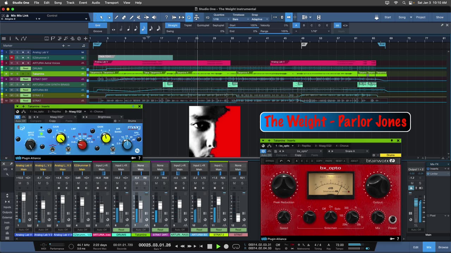Adjust the STRAT channel fader
This screenshot has height=253, width=451.
tap(238, 217)
